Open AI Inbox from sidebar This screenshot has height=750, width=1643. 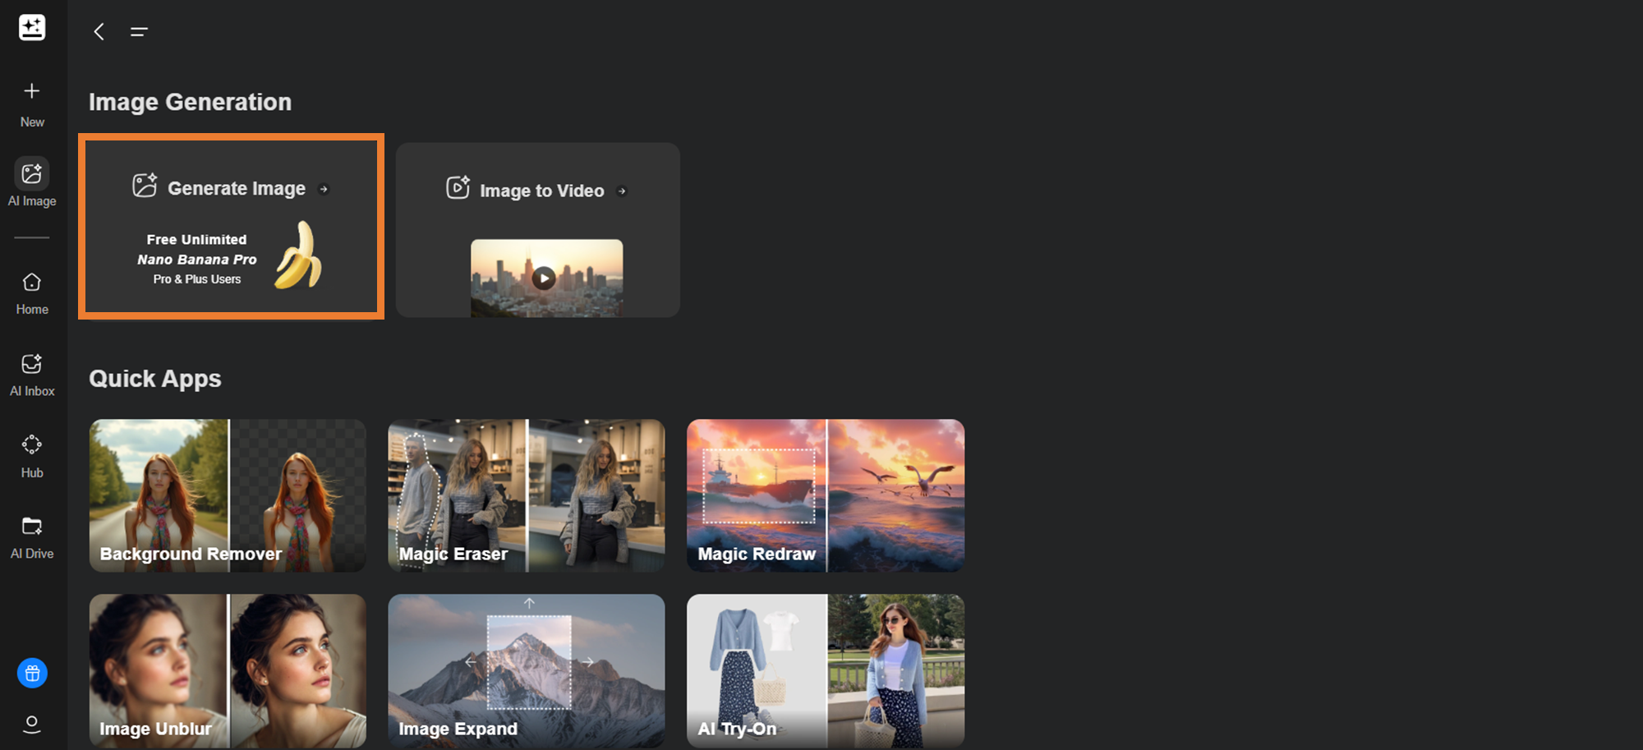pyautogui.click(x=32, y=374)
